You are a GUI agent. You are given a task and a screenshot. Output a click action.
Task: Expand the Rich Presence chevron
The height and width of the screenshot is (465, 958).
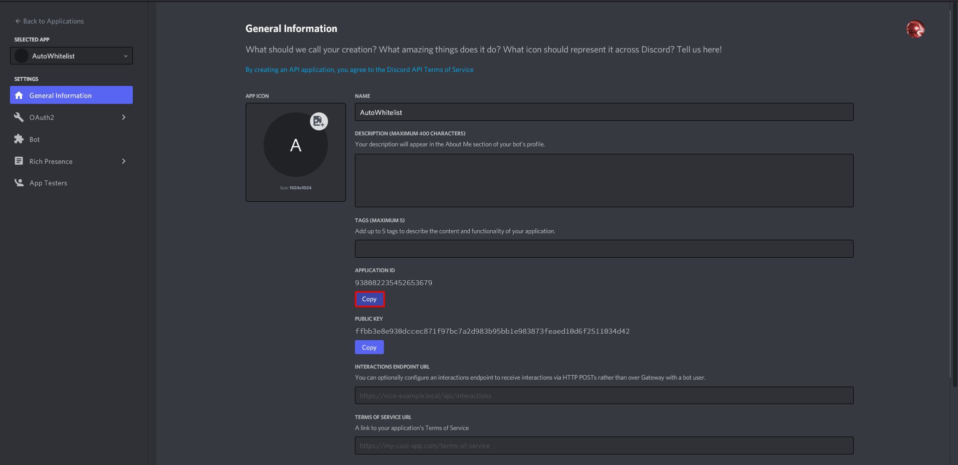click(x=123, y=161)
